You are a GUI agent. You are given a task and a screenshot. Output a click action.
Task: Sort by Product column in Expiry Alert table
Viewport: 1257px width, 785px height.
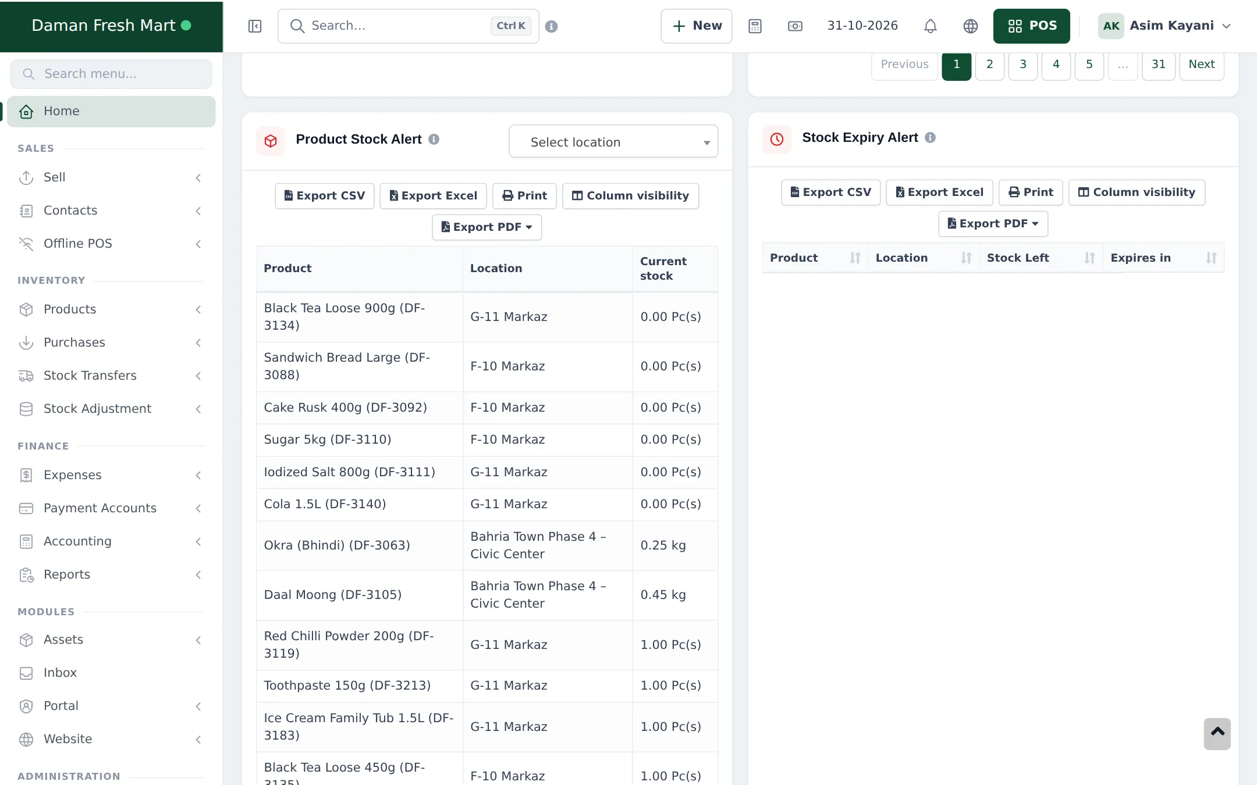[x=815, y=258]
